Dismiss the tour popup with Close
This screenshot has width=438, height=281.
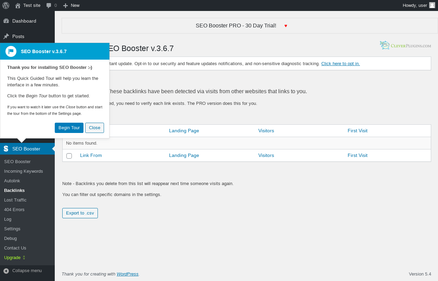[94, 128]
